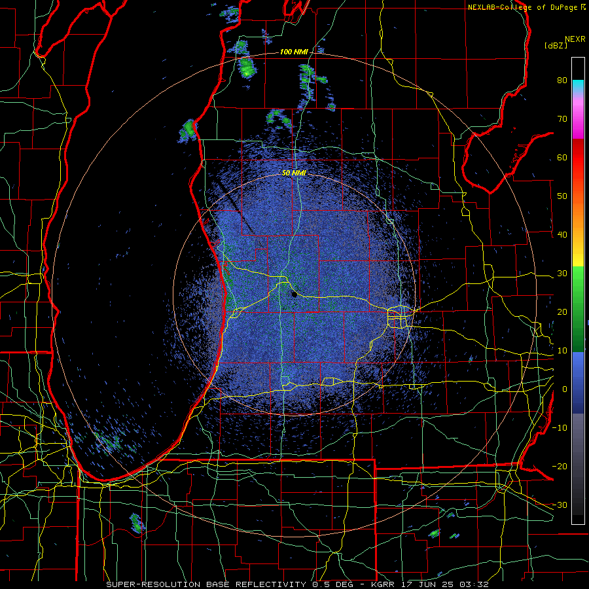Click the dBZ units label above the color scale

[x=556, y=46]
